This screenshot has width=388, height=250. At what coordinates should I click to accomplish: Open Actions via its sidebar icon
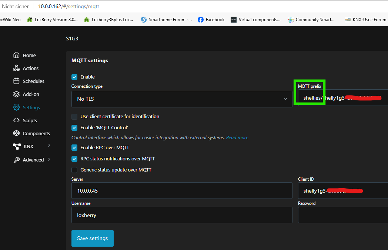coord(16,68)
